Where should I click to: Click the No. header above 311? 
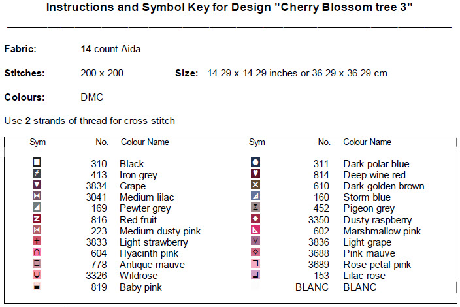324,142
